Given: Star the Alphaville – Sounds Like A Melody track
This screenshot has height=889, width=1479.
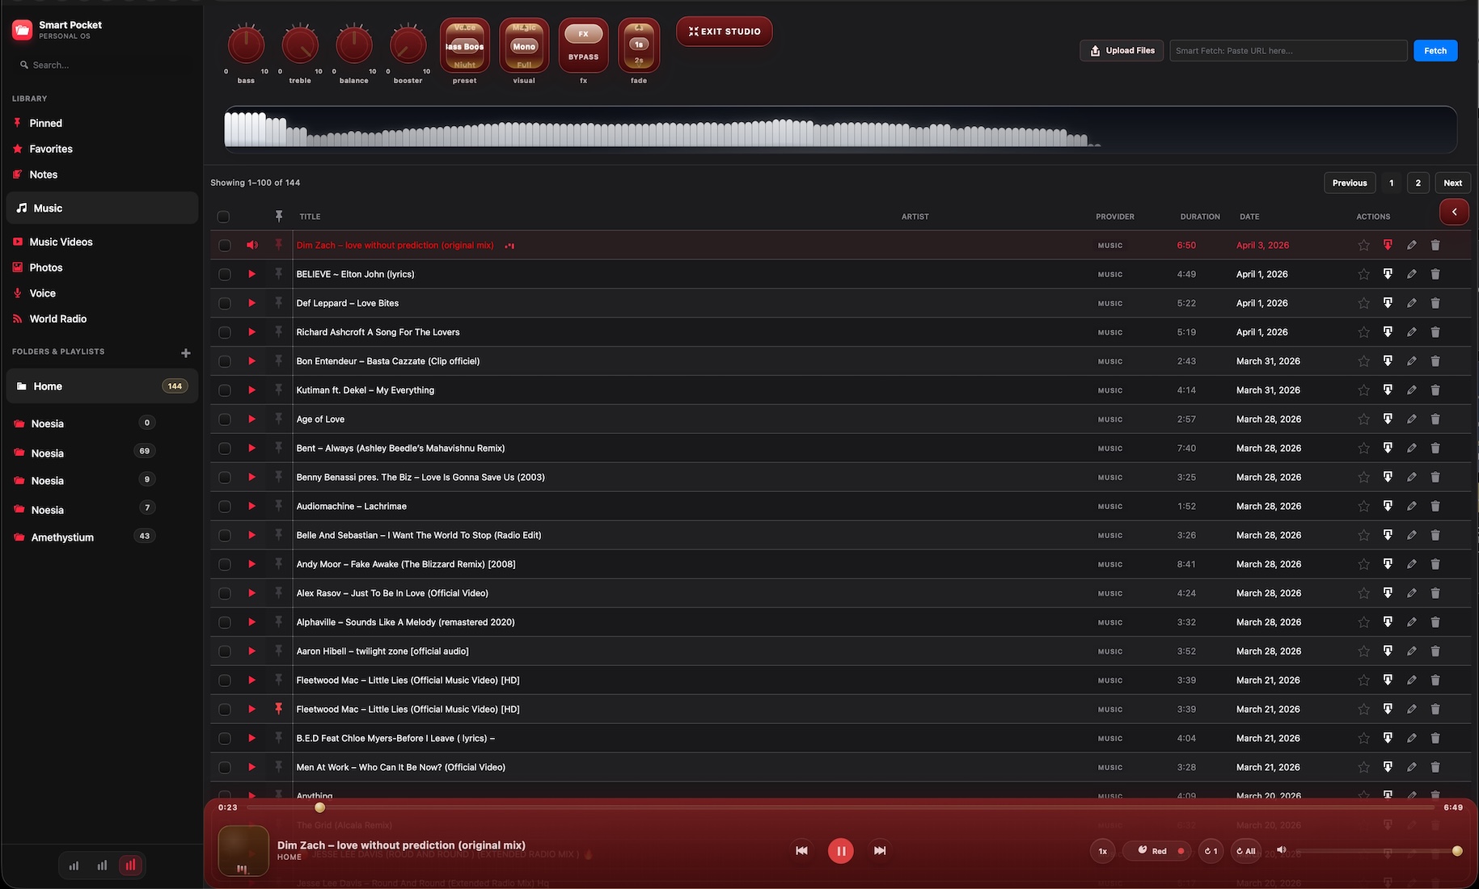Looking at the screenshot, I should coord(1363,622).
